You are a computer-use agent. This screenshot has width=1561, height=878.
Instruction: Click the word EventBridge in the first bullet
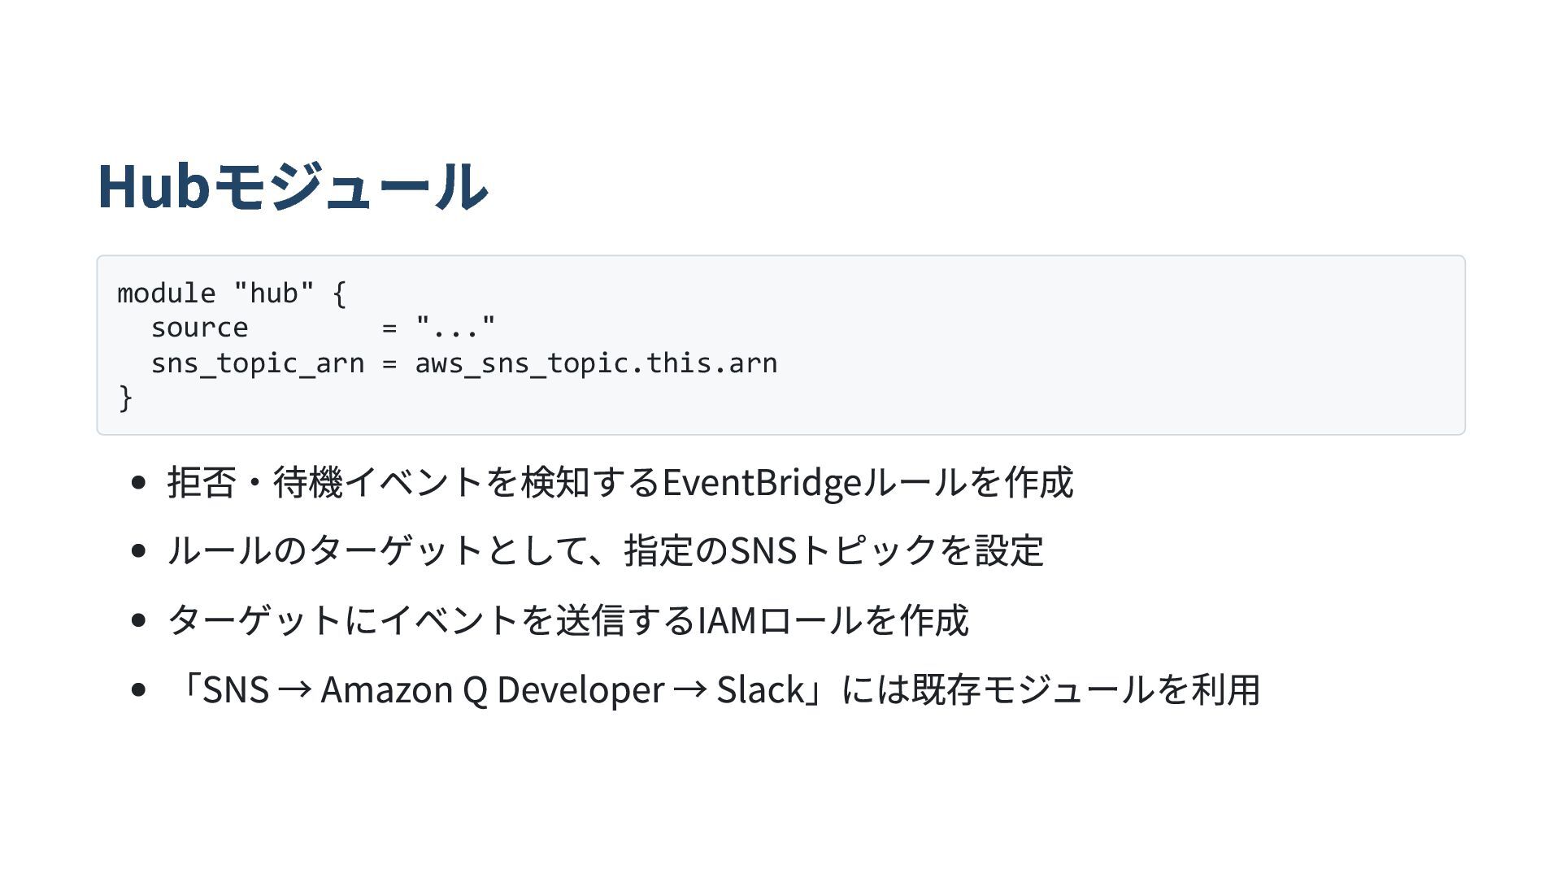[x=762, y=483]
